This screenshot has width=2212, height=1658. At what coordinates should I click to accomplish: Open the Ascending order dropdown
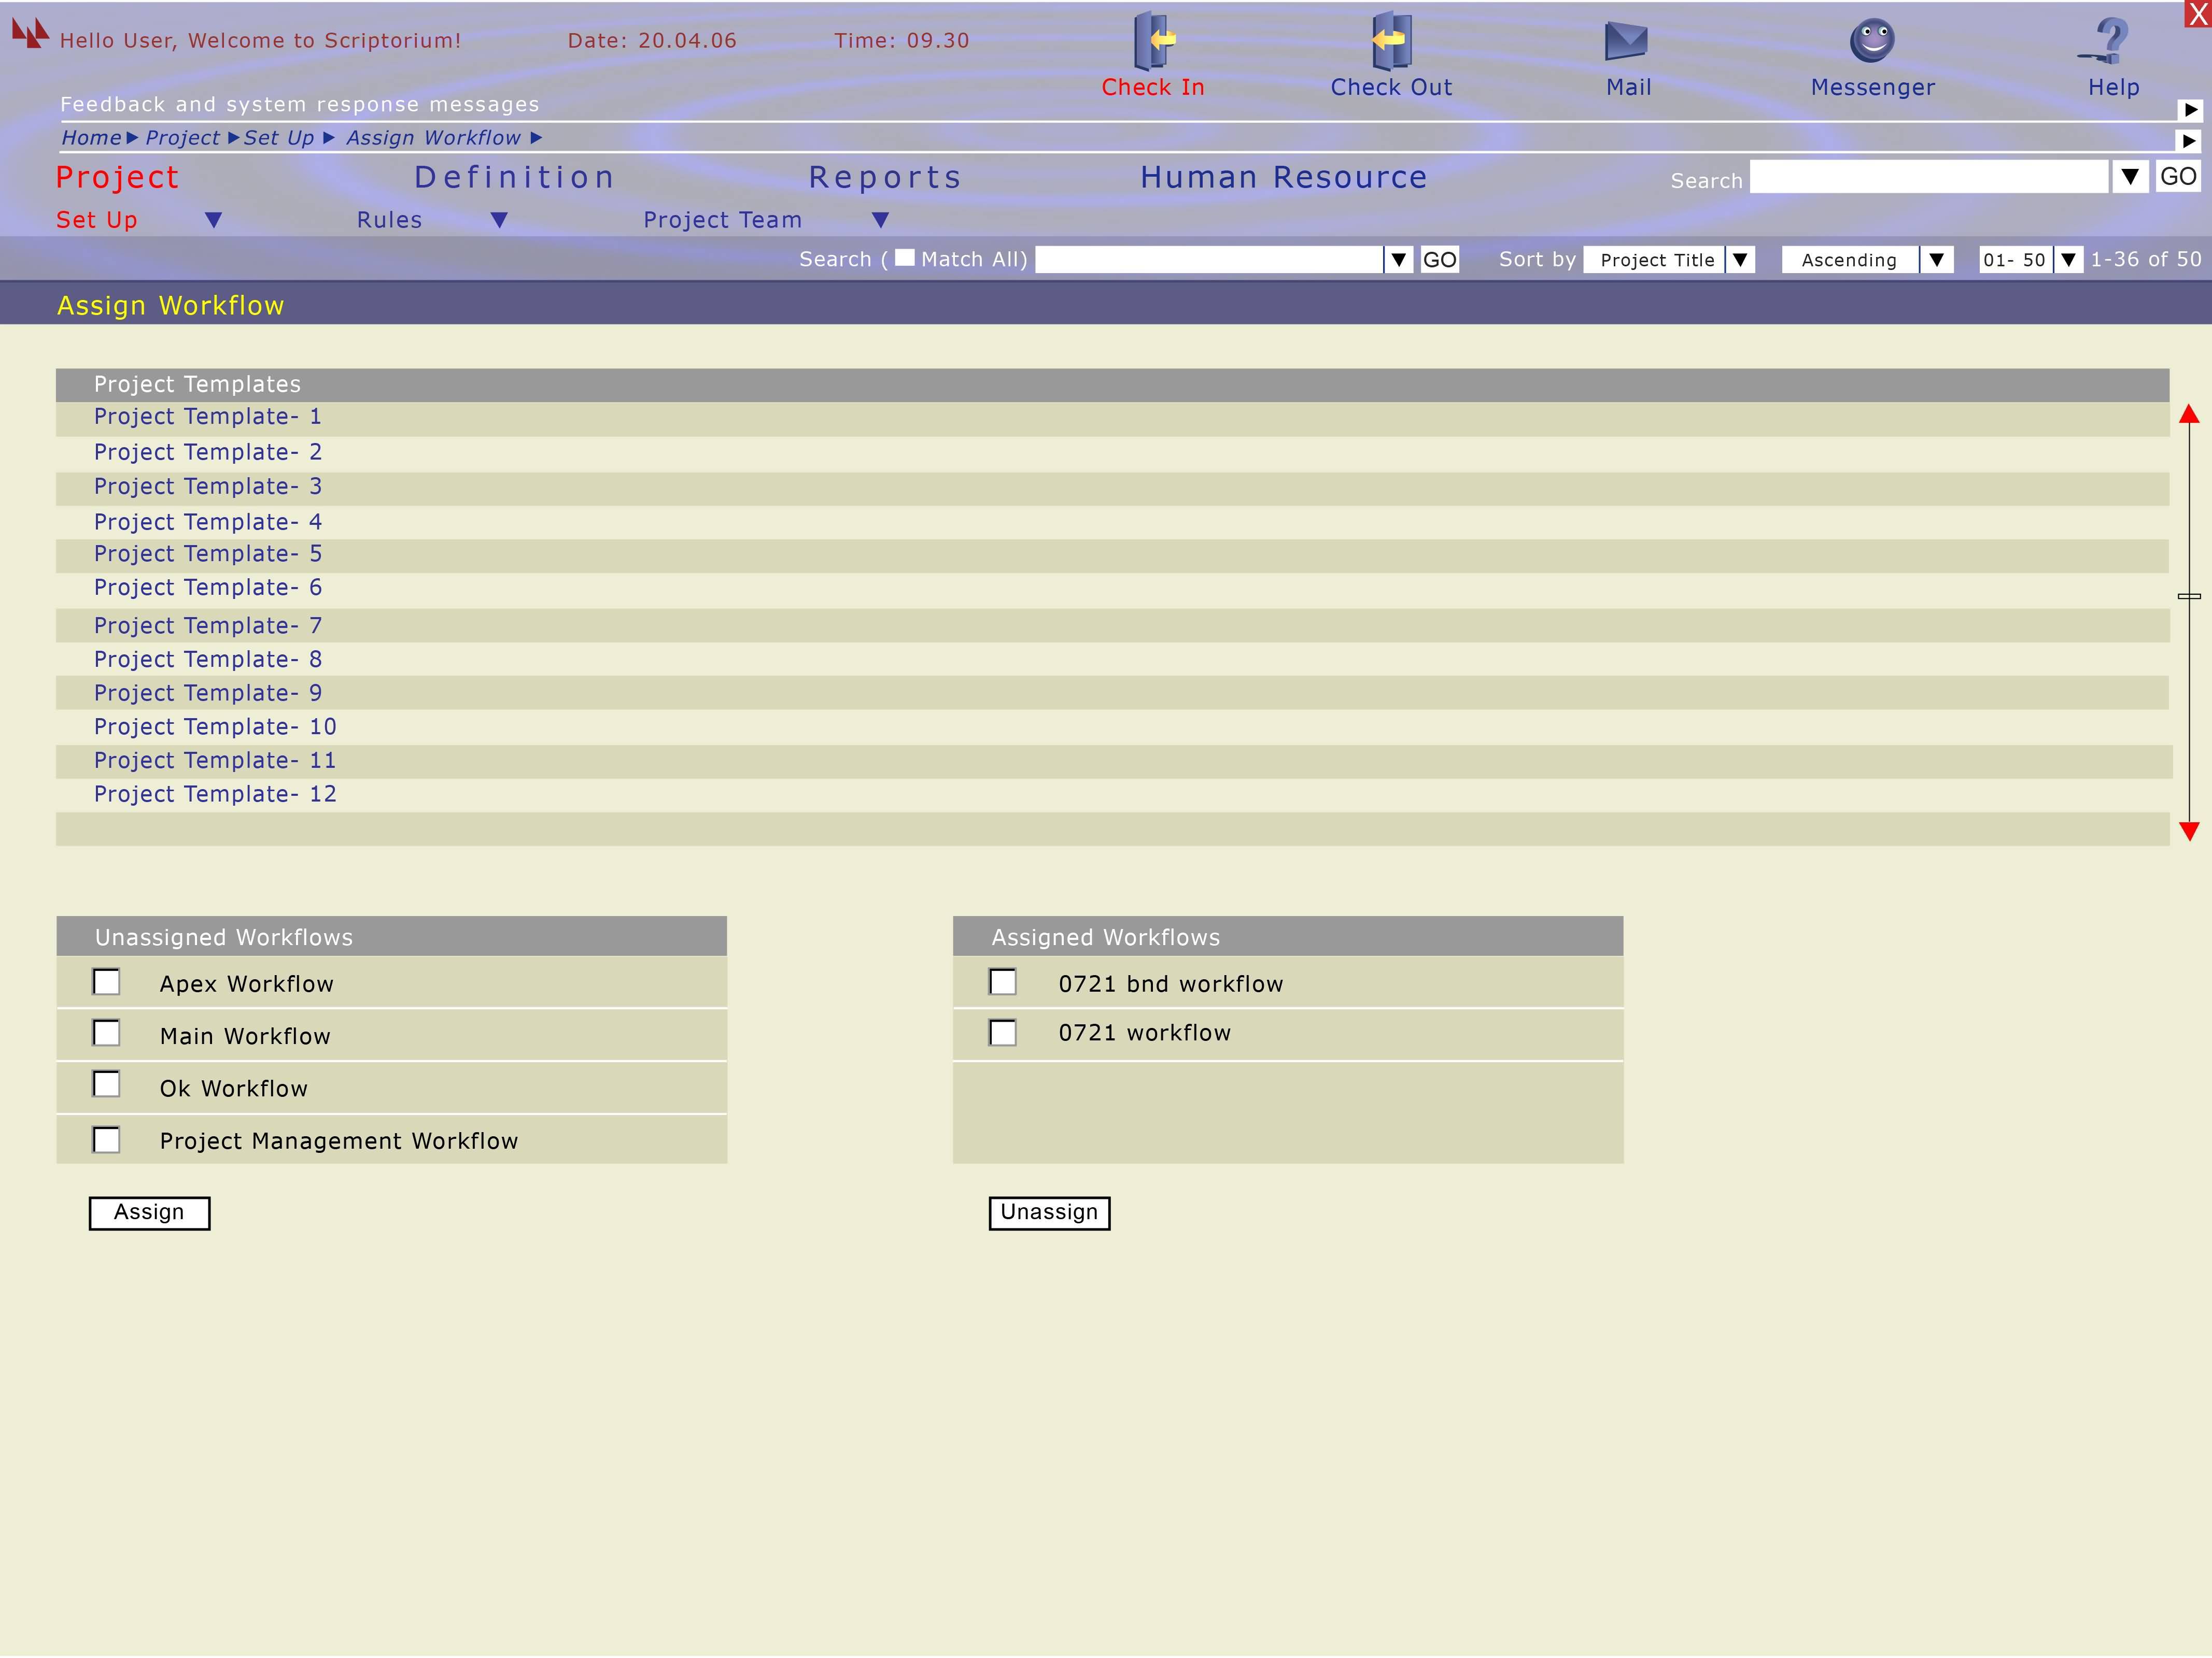click(x=1936, y=260)
